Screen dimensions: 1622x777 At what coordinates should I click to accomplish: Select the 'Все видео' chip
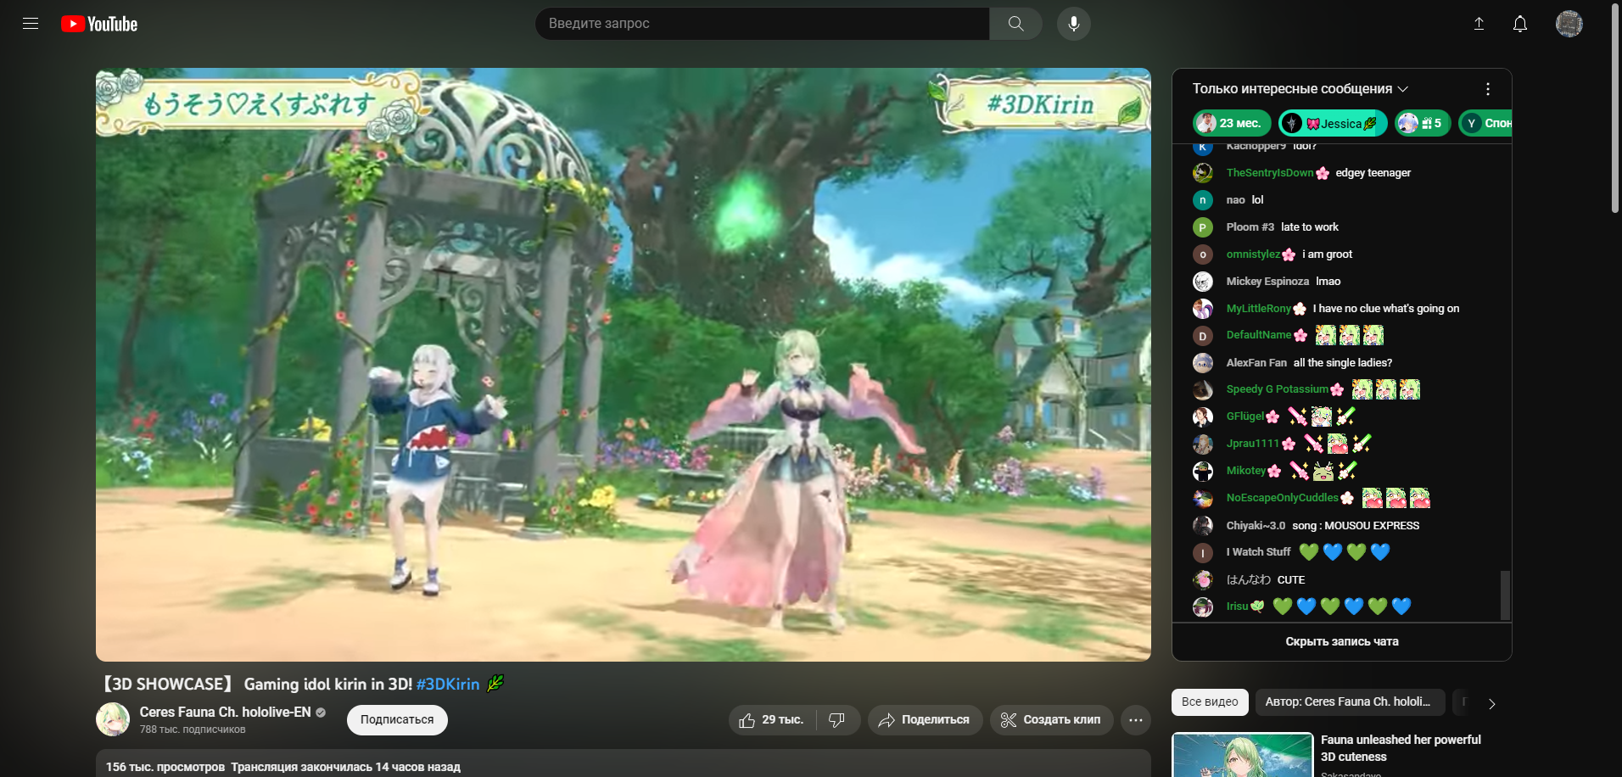1210,702
